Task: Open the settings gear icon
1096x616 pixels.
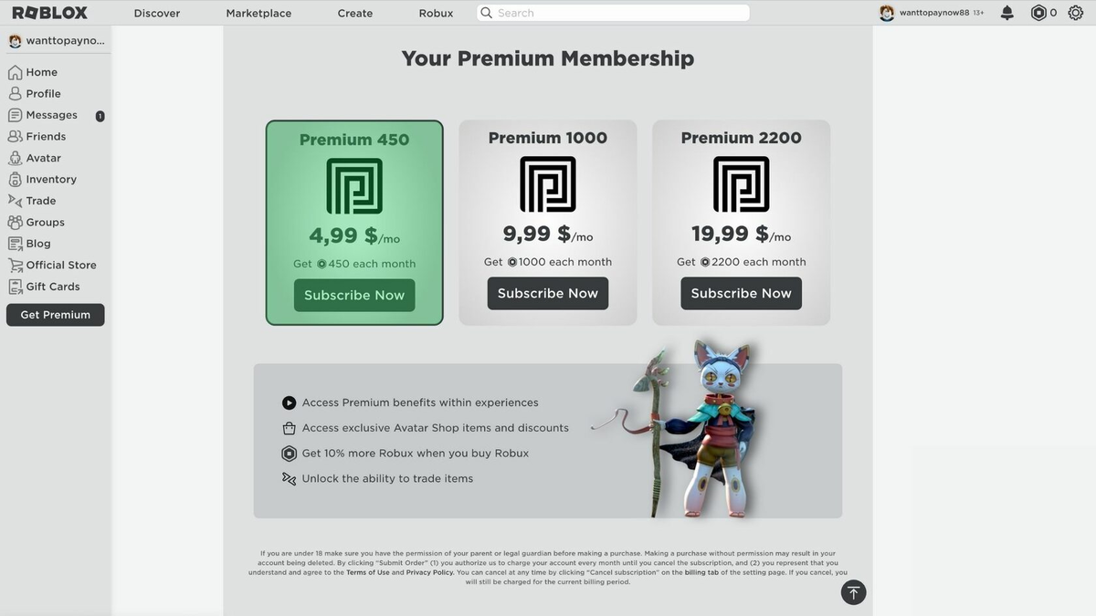Action: (1075, 13)
